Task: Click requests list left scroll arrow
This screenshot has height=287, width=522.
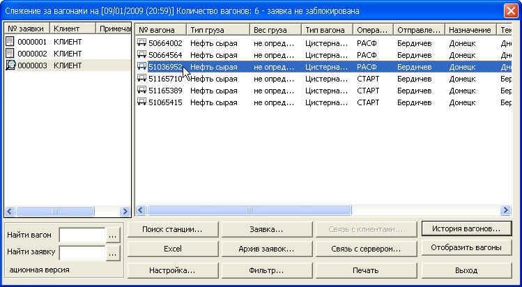Action: 9,211
